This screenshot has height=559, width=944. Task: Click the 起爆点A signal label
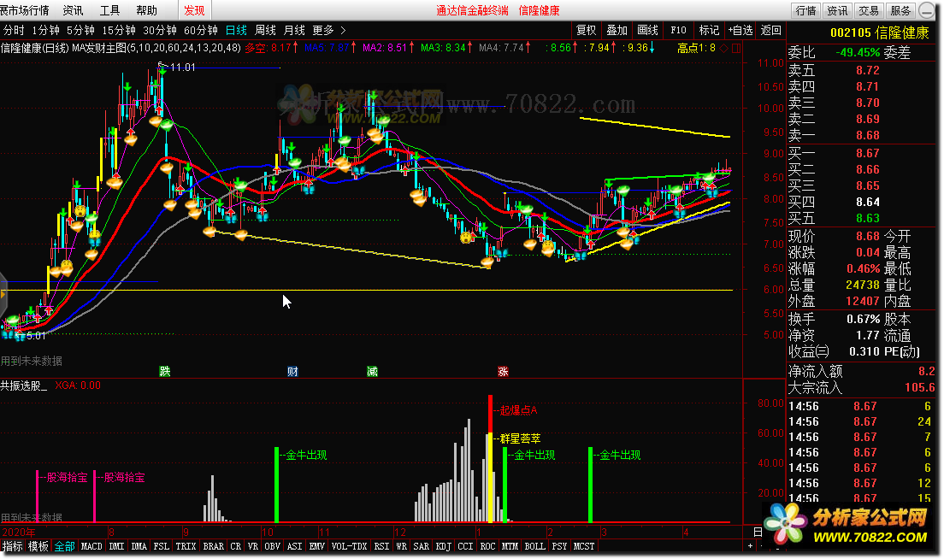pos(518,410)
